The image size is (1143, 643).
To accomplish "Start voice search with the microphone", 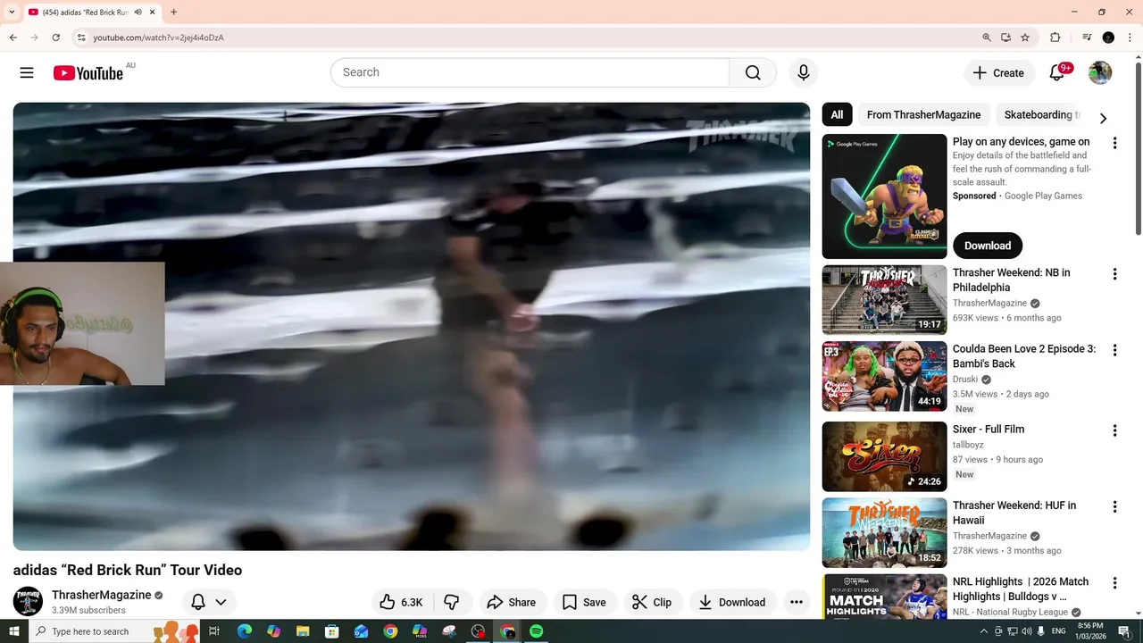I will click(x=803, y=72).
